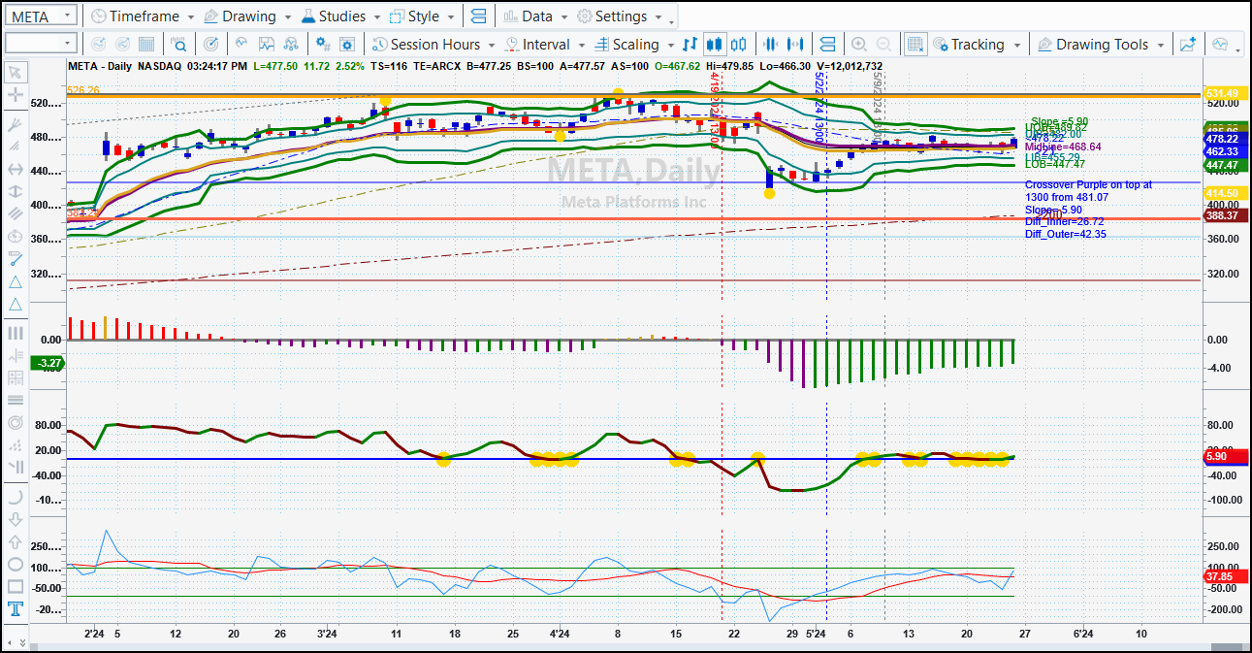Select the parallel lines channel tool
The image size is (1252, 653).
click(16, 213)
